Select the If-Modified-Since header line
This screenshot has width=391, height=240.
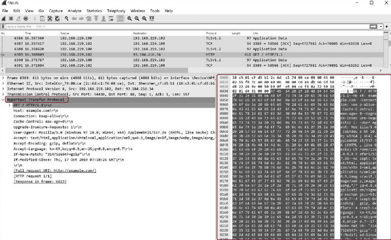click(69, 160)
